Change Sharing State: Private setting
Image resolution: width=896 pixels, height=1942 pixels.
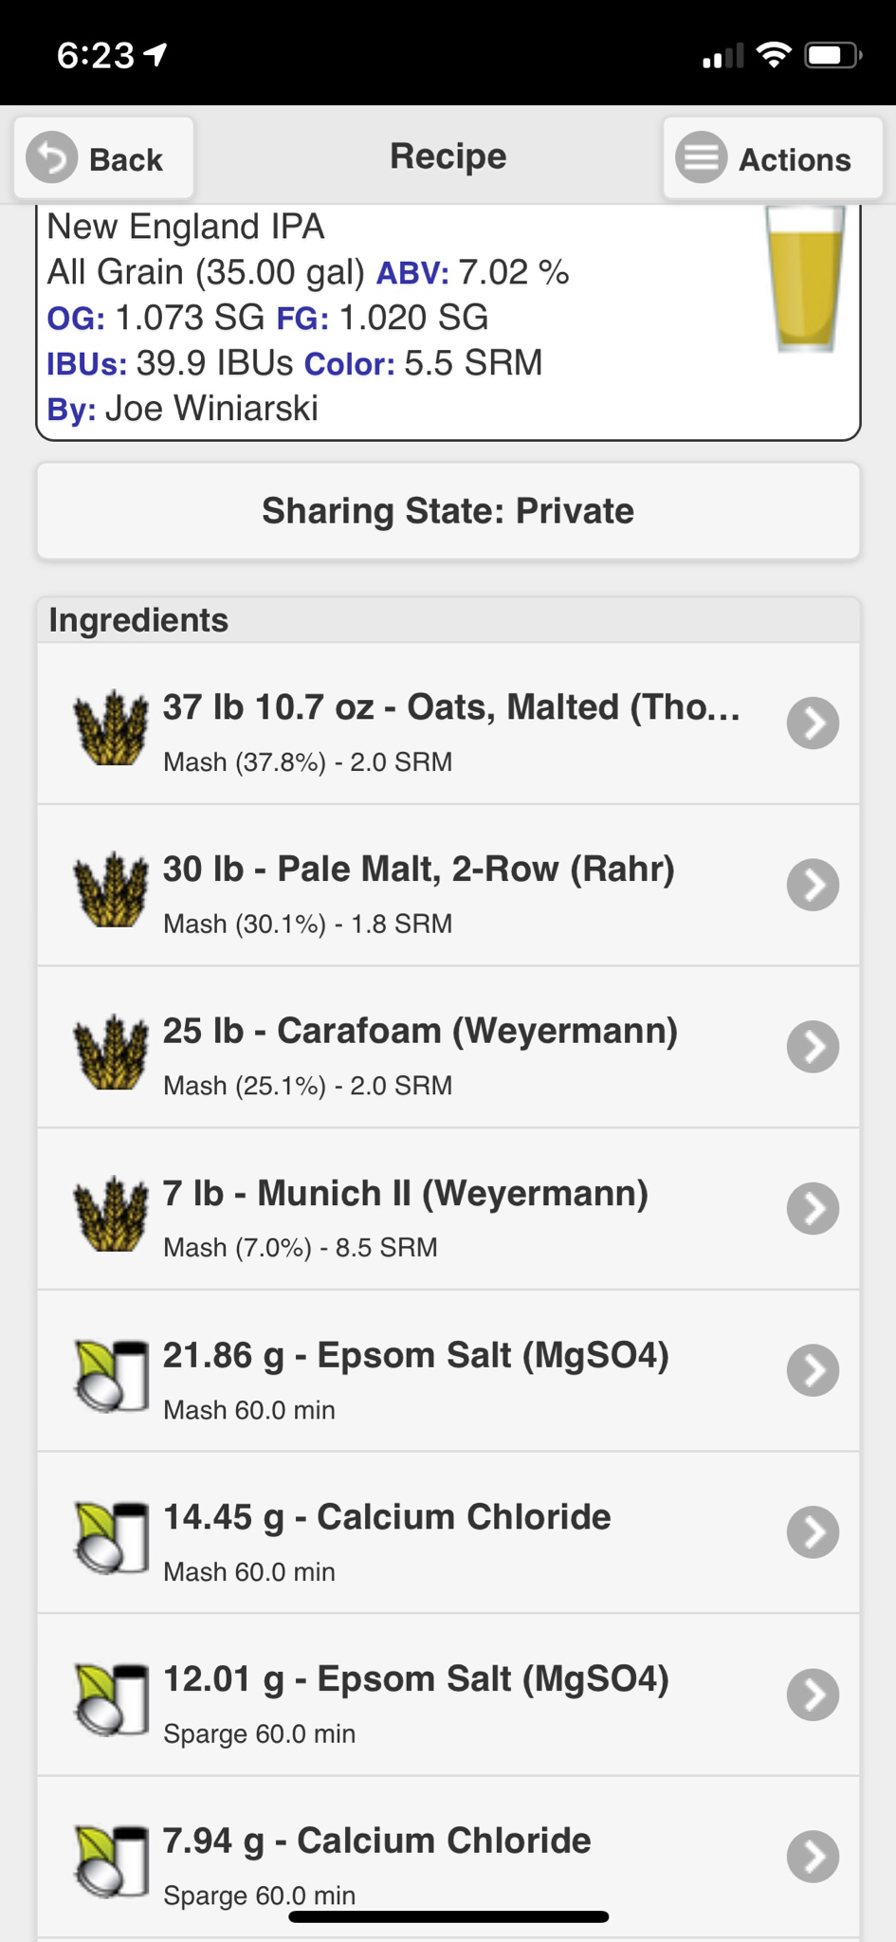pos(448,511)
